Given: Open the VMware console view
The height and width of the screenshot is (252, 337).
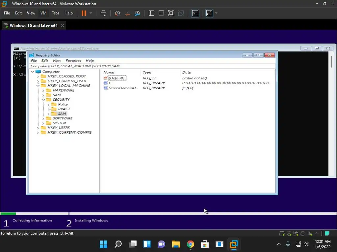Looking at the screenshot, I should [195, 13].
